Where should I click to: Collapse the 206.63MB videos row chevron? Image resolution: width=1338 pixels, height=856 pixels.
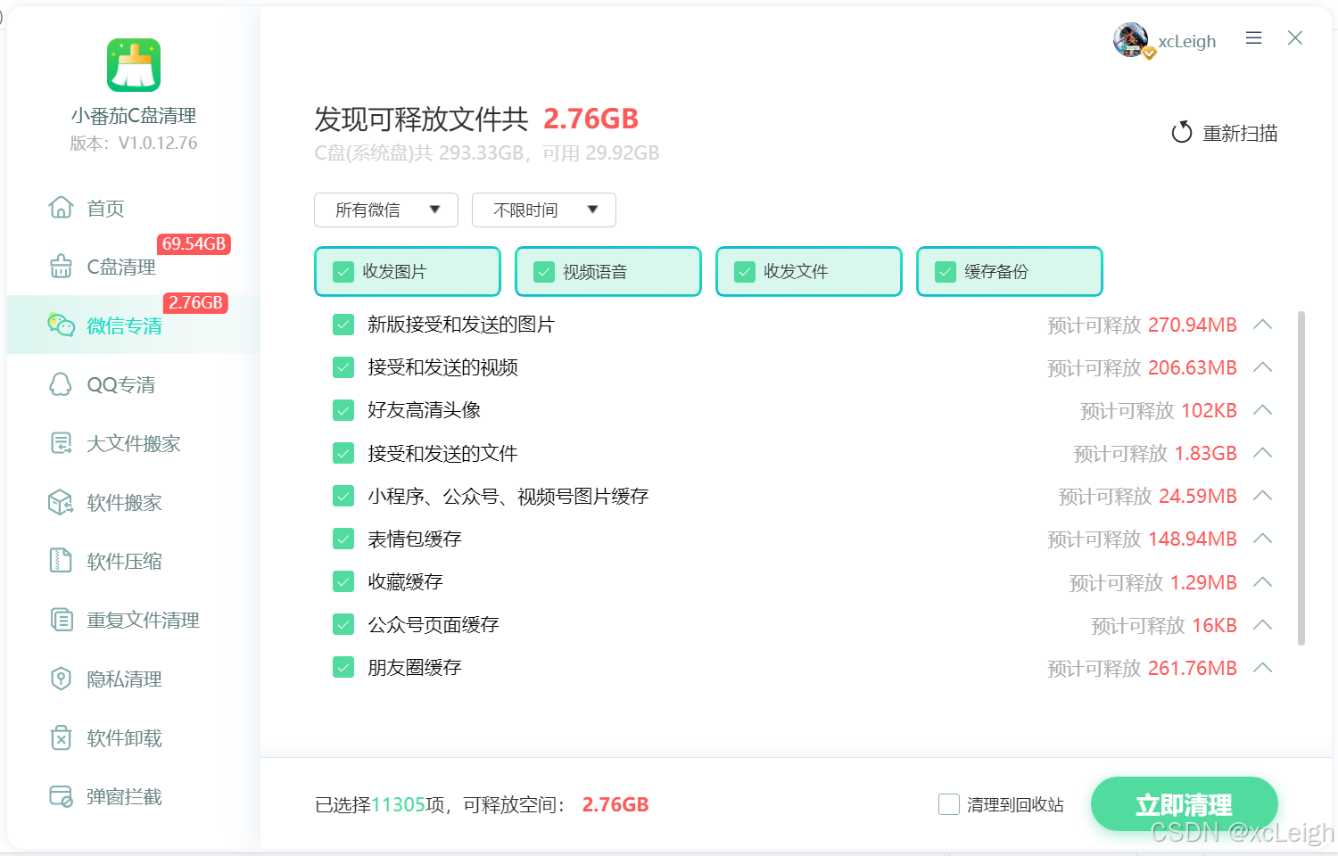[1262, 367]
